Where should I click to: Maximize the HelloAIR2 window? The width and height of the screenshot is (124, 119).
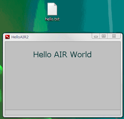[x=104, y=36]
